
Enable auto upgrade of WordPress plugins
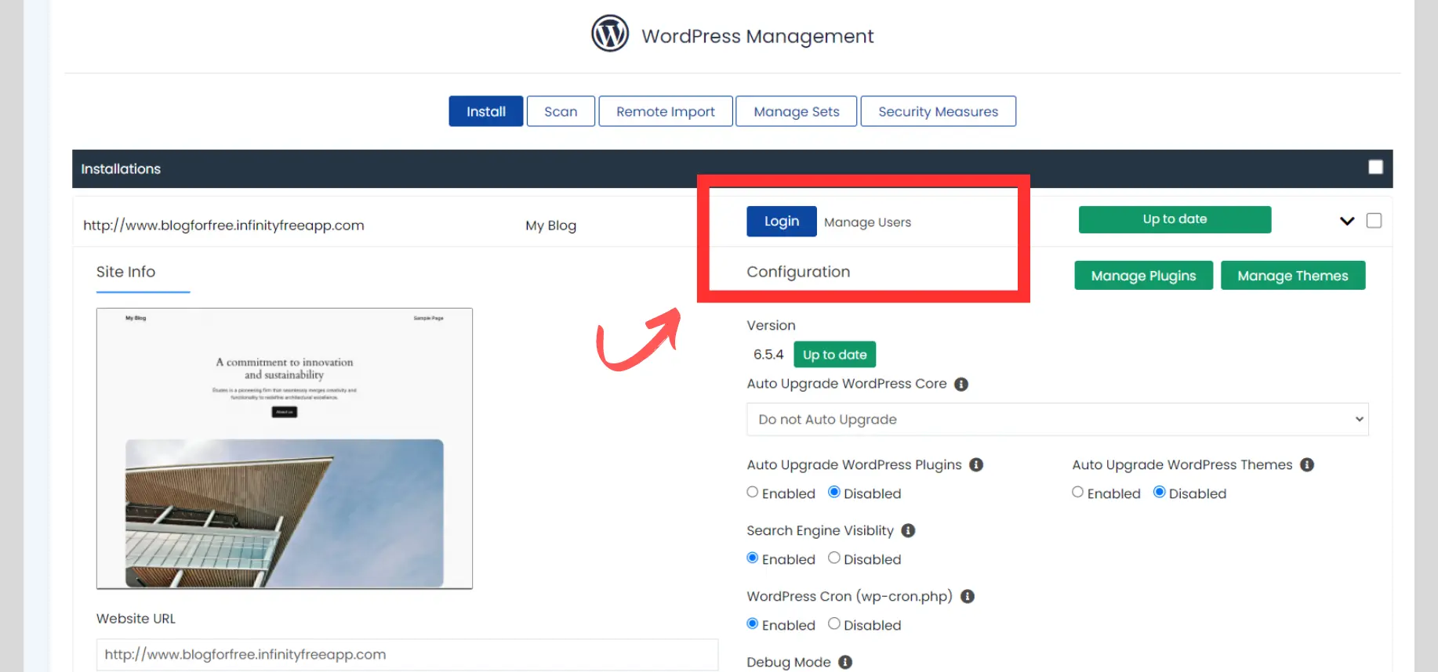pos(753,492)
